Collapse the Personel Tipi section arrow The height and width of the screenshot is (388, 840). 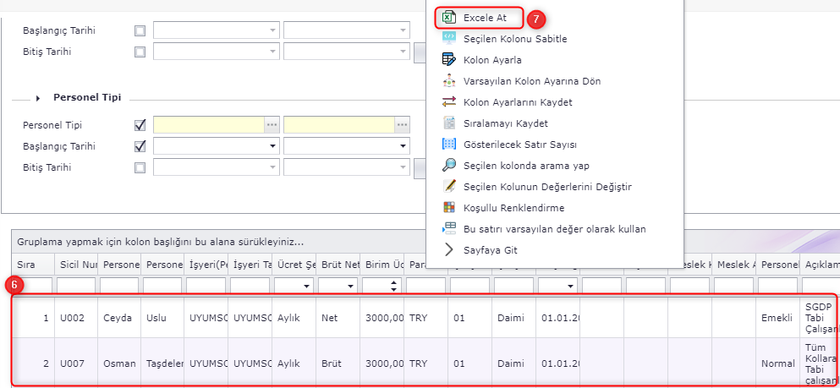pyautogui.click(x=38, y=98)
